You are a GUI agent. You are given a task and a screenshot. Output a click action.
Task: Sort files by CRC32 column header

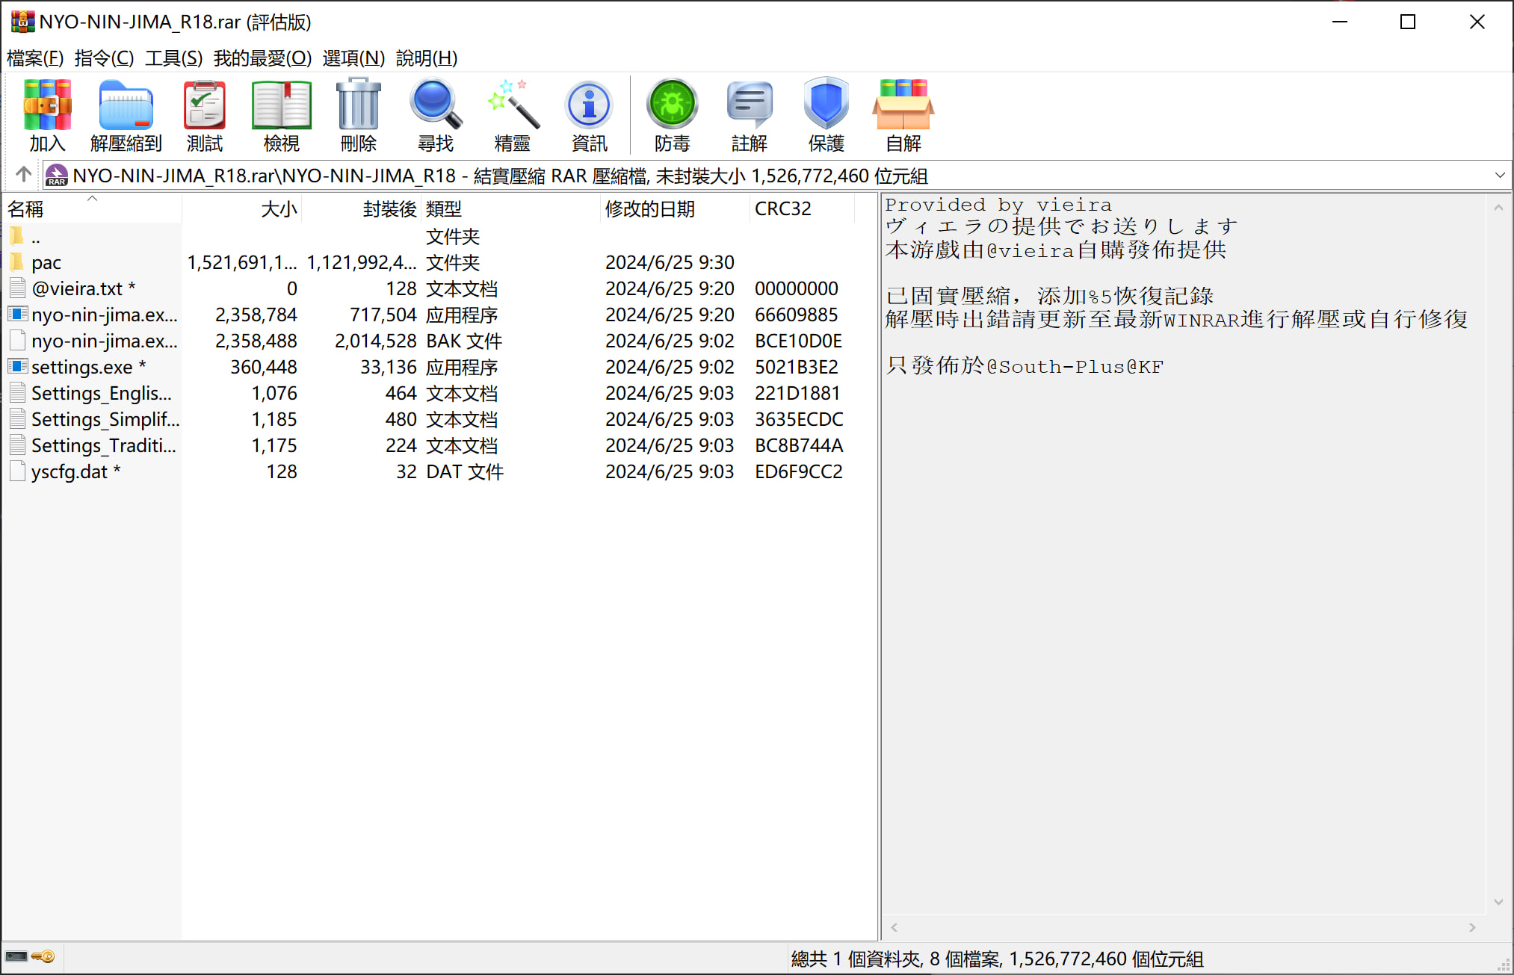[x=782, y=209]
